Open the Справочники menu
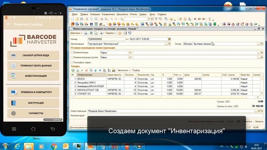 (x=108, y=14)
